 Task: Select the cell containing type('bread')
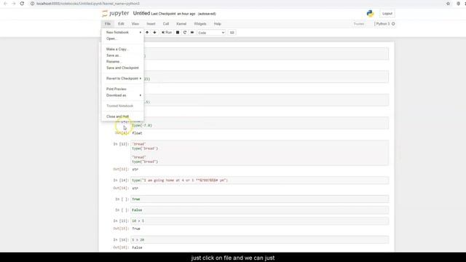coord(259,153)
